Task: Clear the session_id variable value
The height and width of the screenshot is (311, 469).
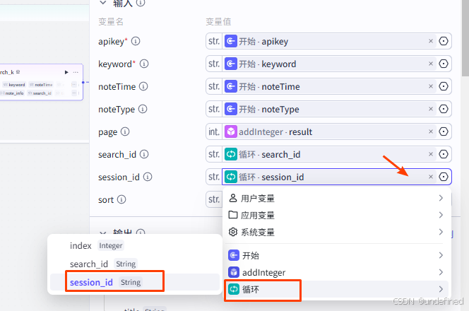Action: point(431,177)
